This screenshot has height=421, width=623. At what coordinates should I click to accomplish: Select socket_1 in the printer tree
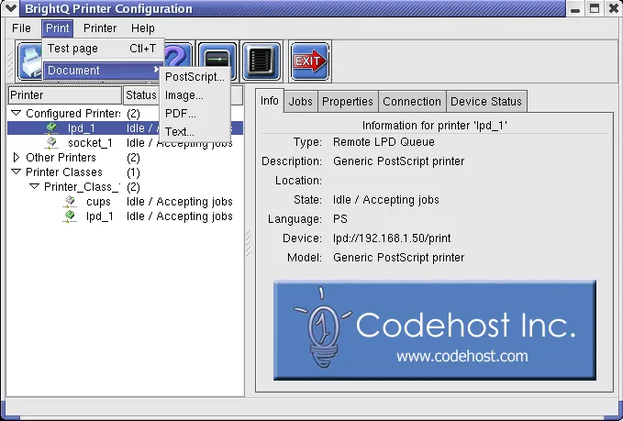coord(90,143)
